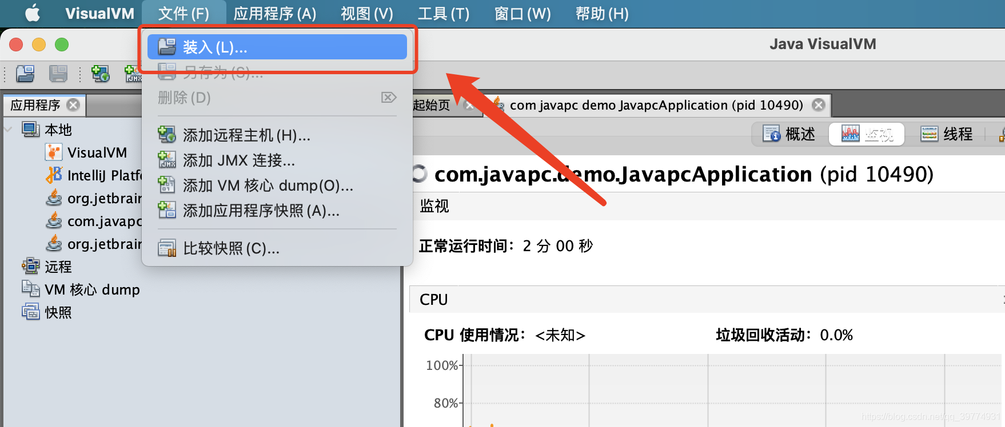Viewport: 1005px width, 427px height.
Task: Select the 快照 tree node
Action: (x=58, y=312)
